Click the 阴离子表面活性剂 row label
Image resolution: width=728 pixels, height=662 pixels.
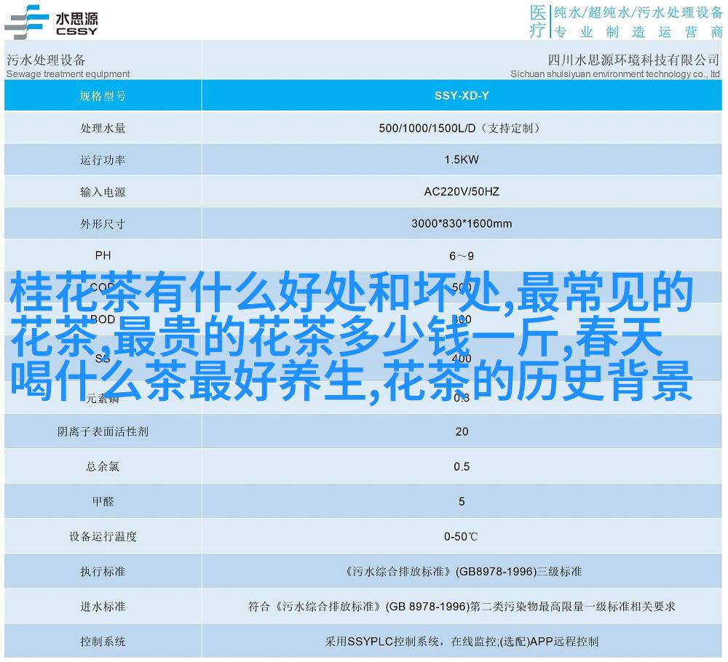pos(103,431)
